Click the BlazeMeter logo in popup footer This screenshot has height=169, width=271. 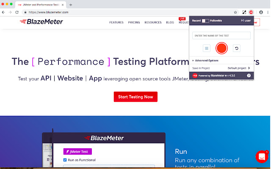(195, 76)
